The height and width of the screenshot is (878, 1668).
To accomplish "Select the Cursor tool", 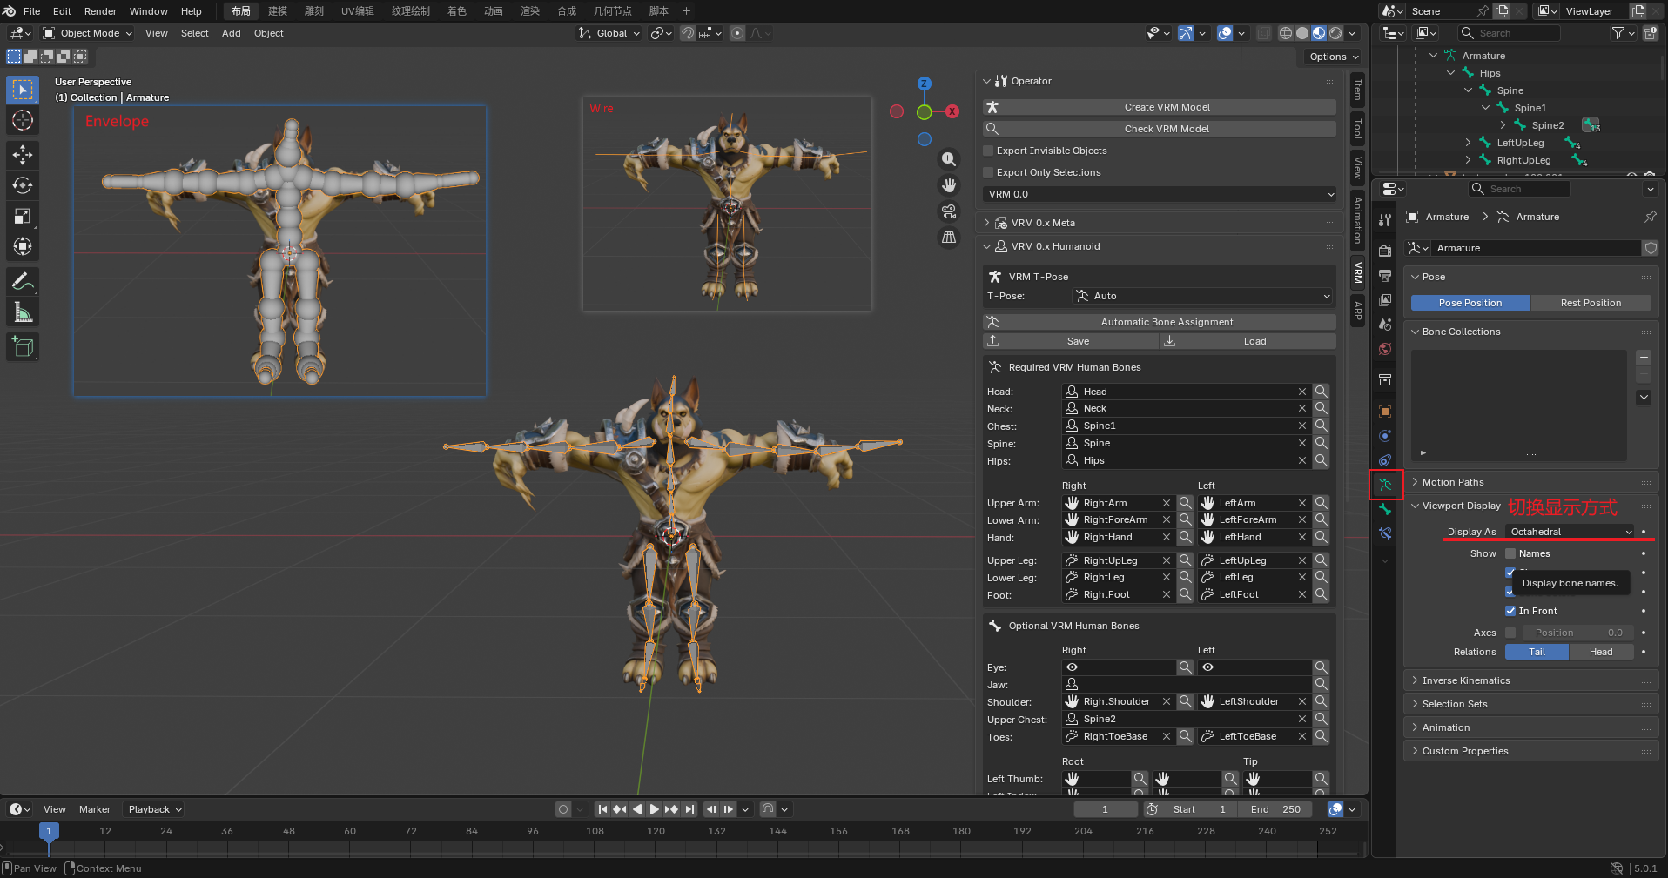I will [x=23, y=120].
